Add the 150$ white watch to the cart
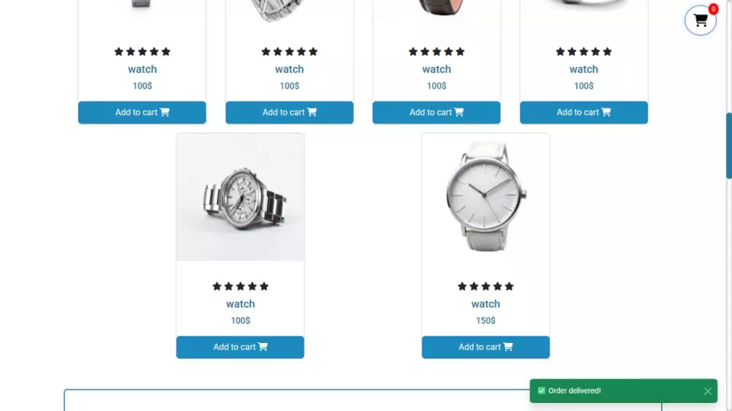 click(x=485, y=347)
